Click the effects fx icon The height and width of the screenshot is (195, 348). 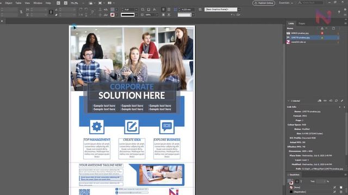click(x=154, y=10)
